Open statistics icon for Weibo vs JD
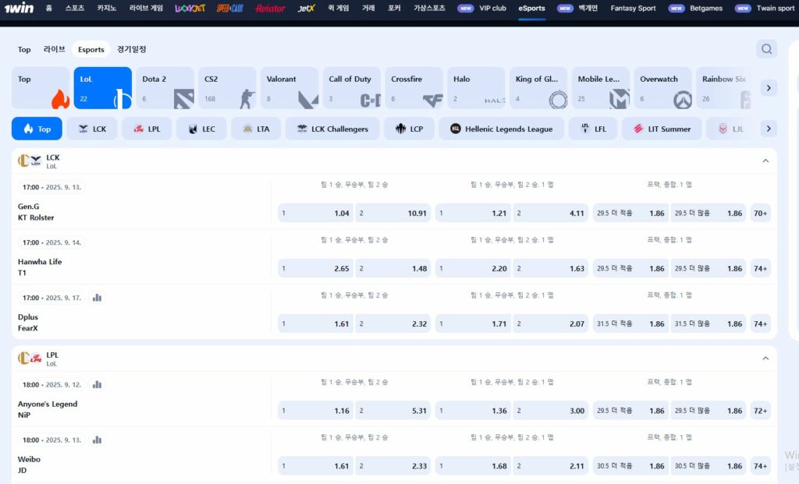This screenshot has width=799, height=484. click(x=97, y=440)
